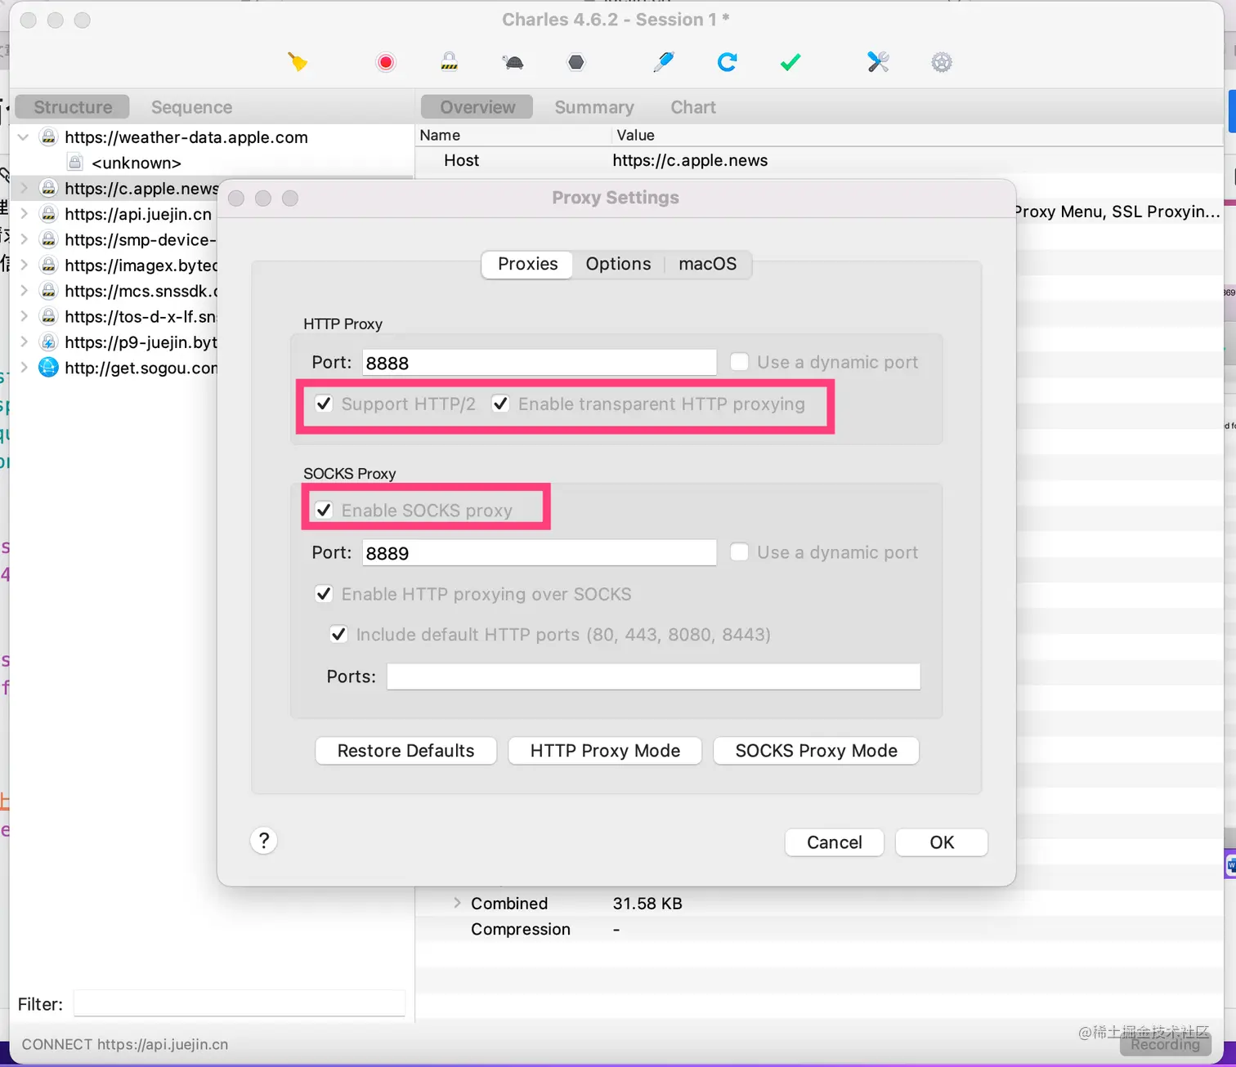
Task: Click SOCKS Proxy Mode button
Action: (x=816, y=751)
